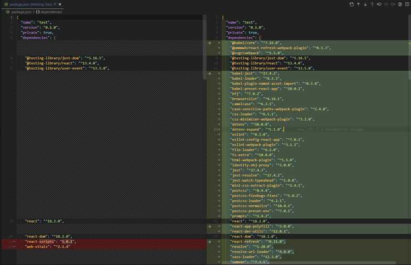The image size is (411, 265).
Task: Go to next change with down arrow
Action: 365,4
